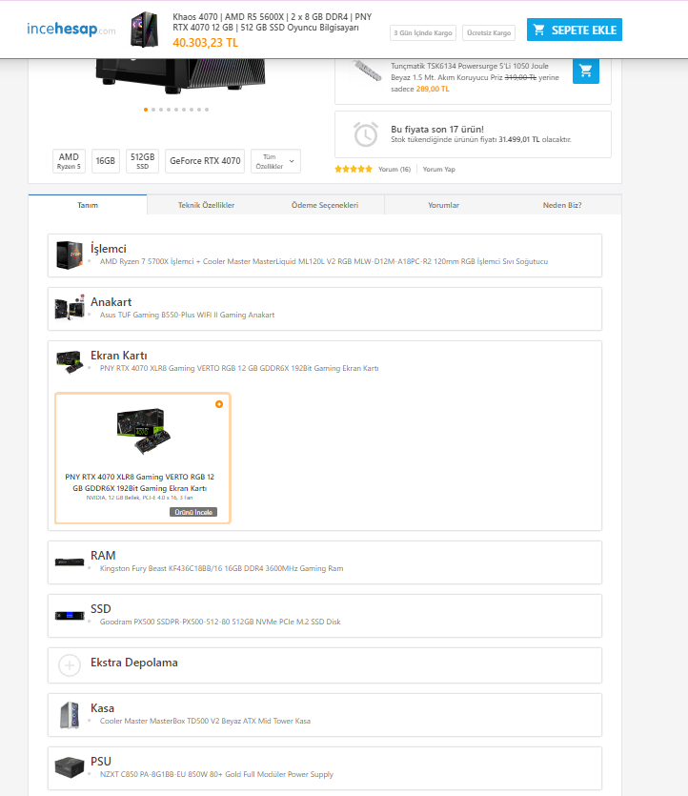Switch to the Yorumlar tab
The image size is (688, 796).
(x=443, y=205)
